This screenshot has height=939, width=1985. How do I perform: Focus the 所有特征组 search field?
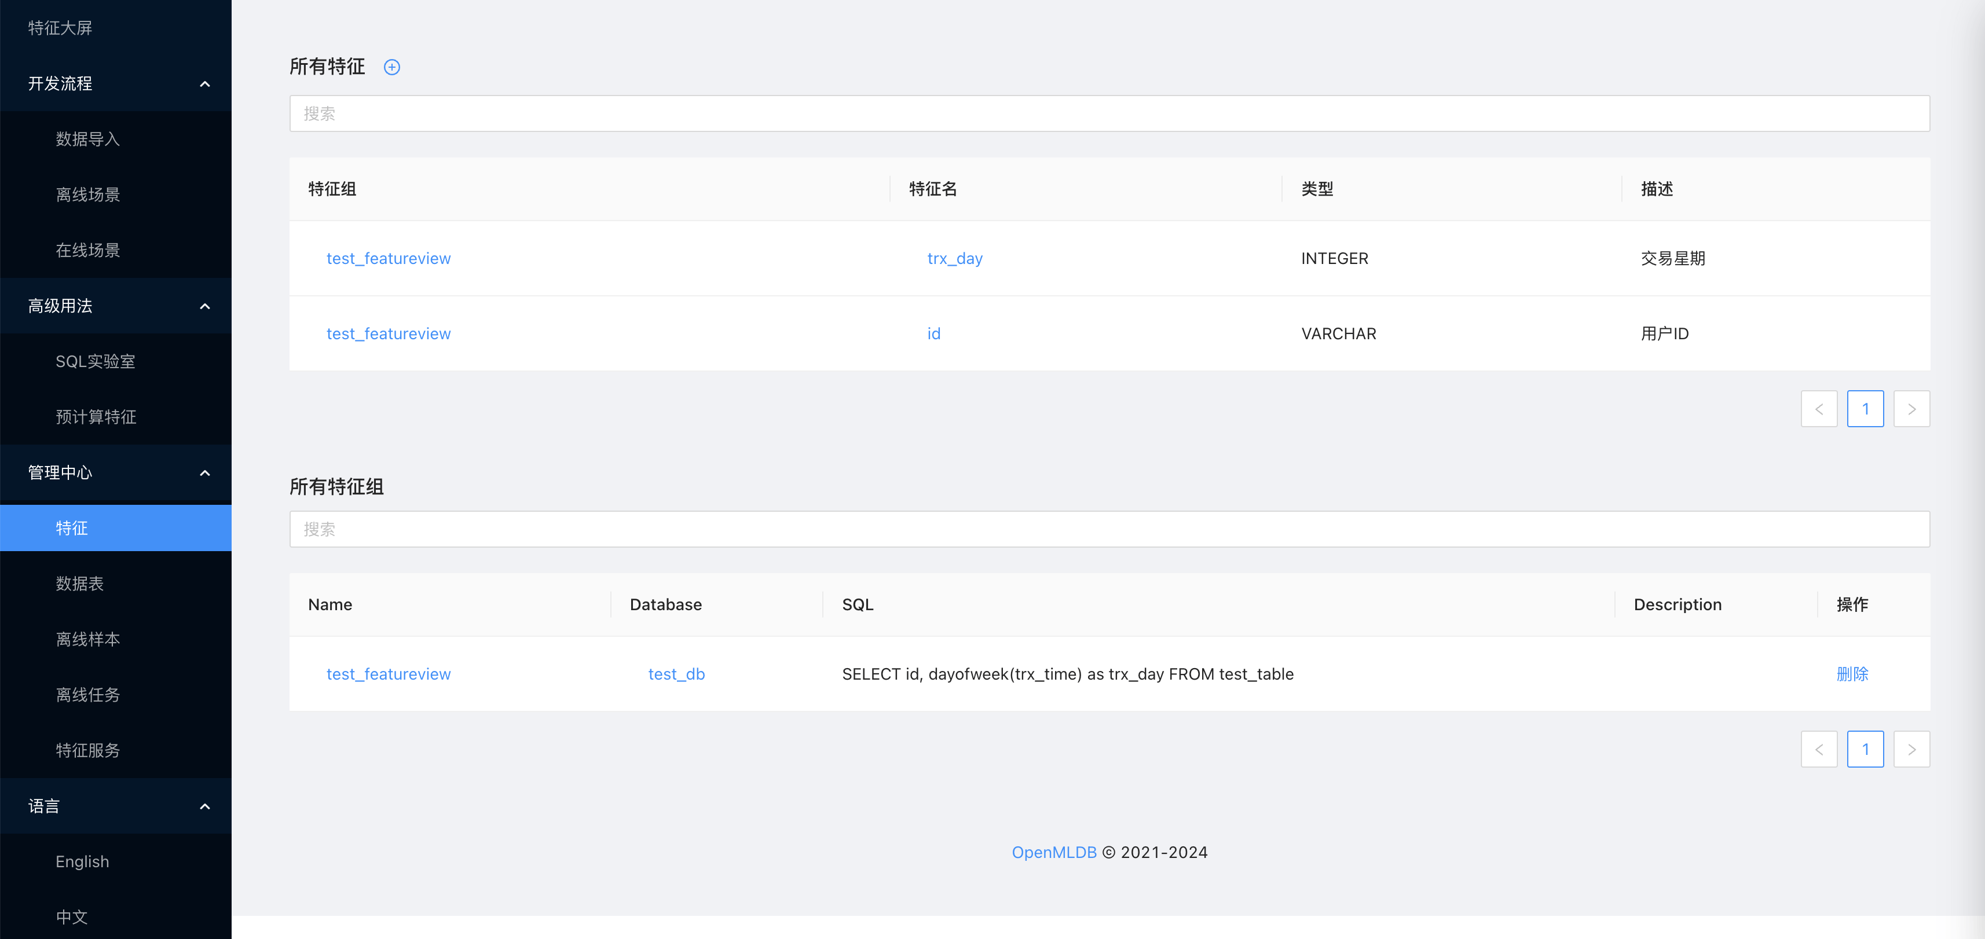click(1109, 529)
